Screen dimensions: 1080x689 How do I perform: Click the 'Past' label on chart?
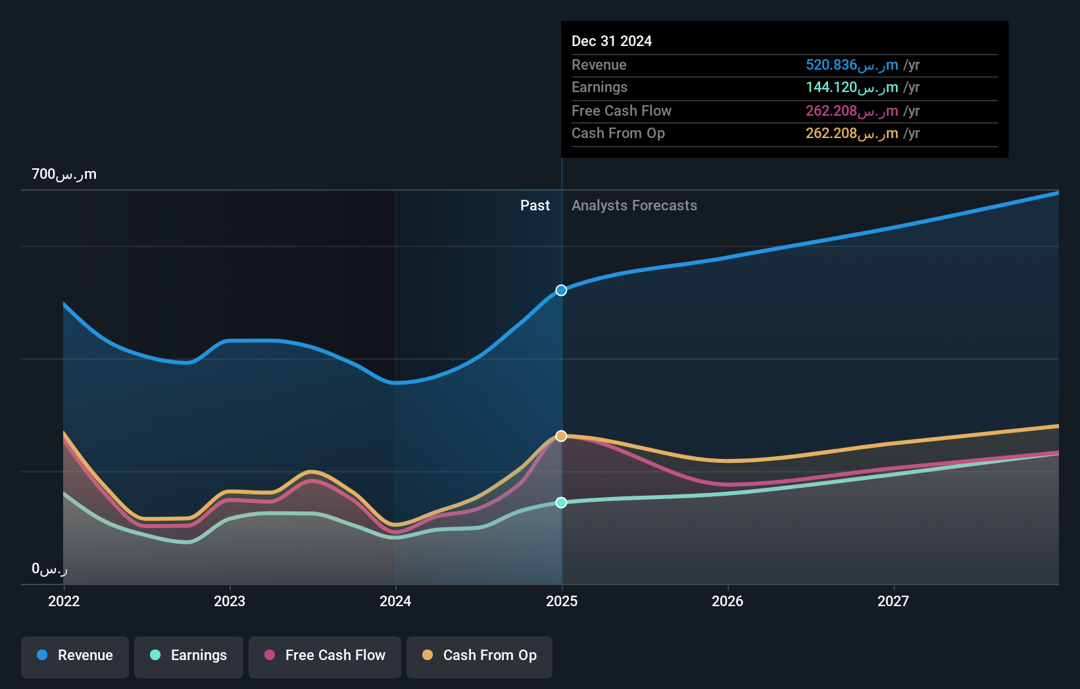[535, 205]
